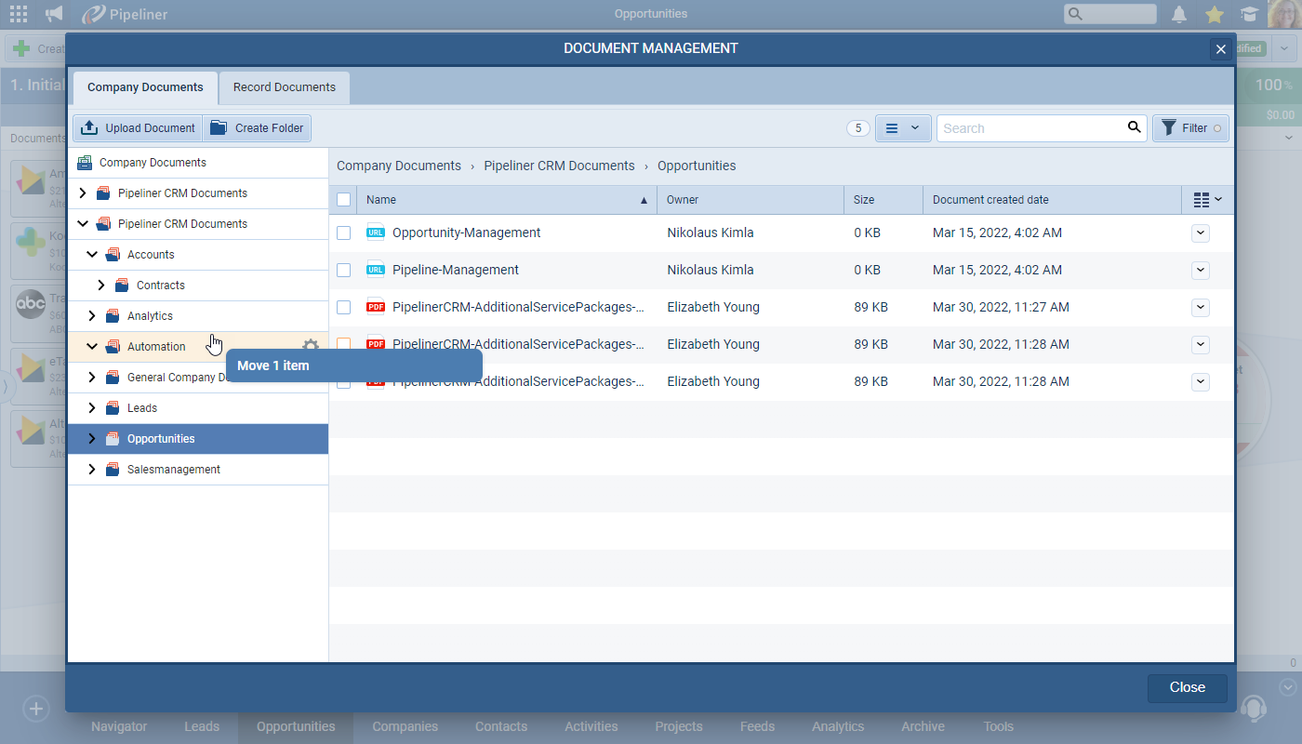The image size is (1302, 744).
Task: Check the Pipeline-Management row checkbox
Action: click(344, 271)
